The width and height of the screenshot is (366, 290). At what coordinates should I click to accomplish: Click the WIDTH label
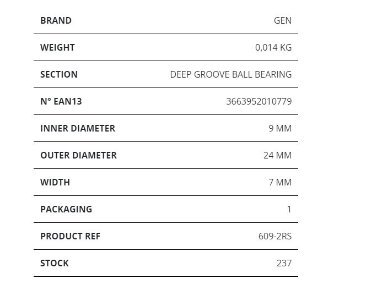tap(55, 182)
